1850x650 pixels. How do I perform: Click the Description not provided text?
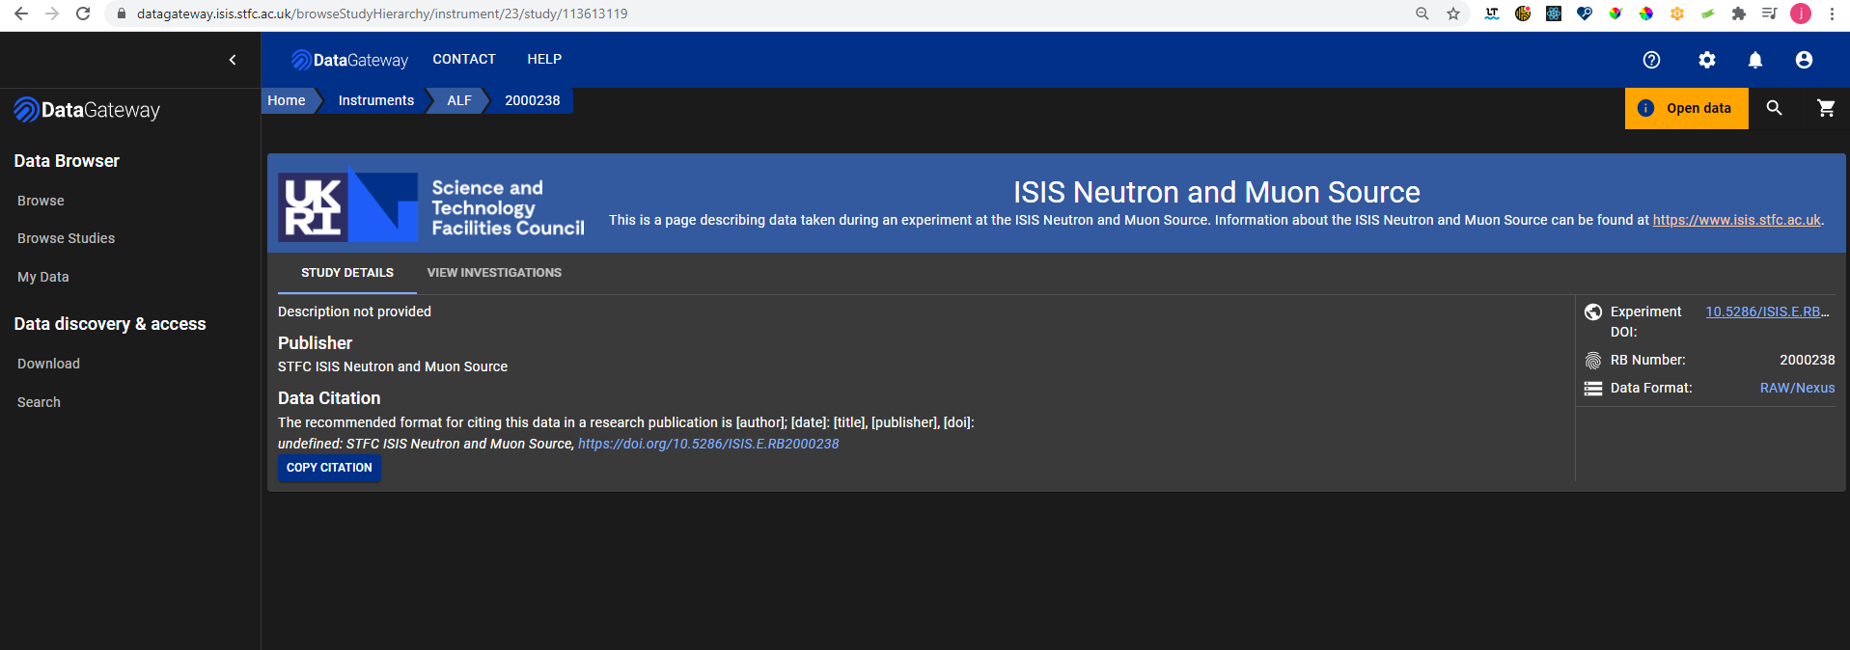coord(354,311)
